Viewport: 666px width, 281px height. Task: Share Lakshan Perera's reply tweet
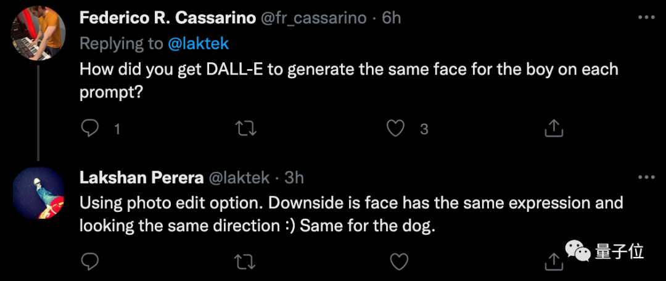554,261
